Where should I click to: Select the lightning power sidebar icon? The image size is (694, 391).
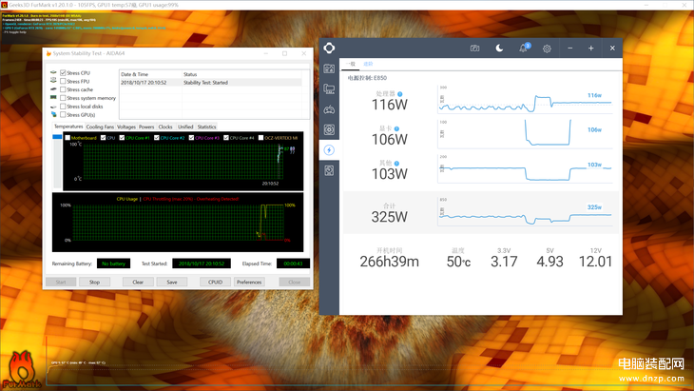329,150
